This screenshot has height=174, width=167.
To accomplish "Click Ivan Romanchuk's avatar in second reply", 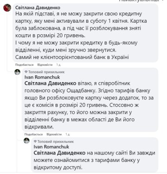I will (26, 141).
